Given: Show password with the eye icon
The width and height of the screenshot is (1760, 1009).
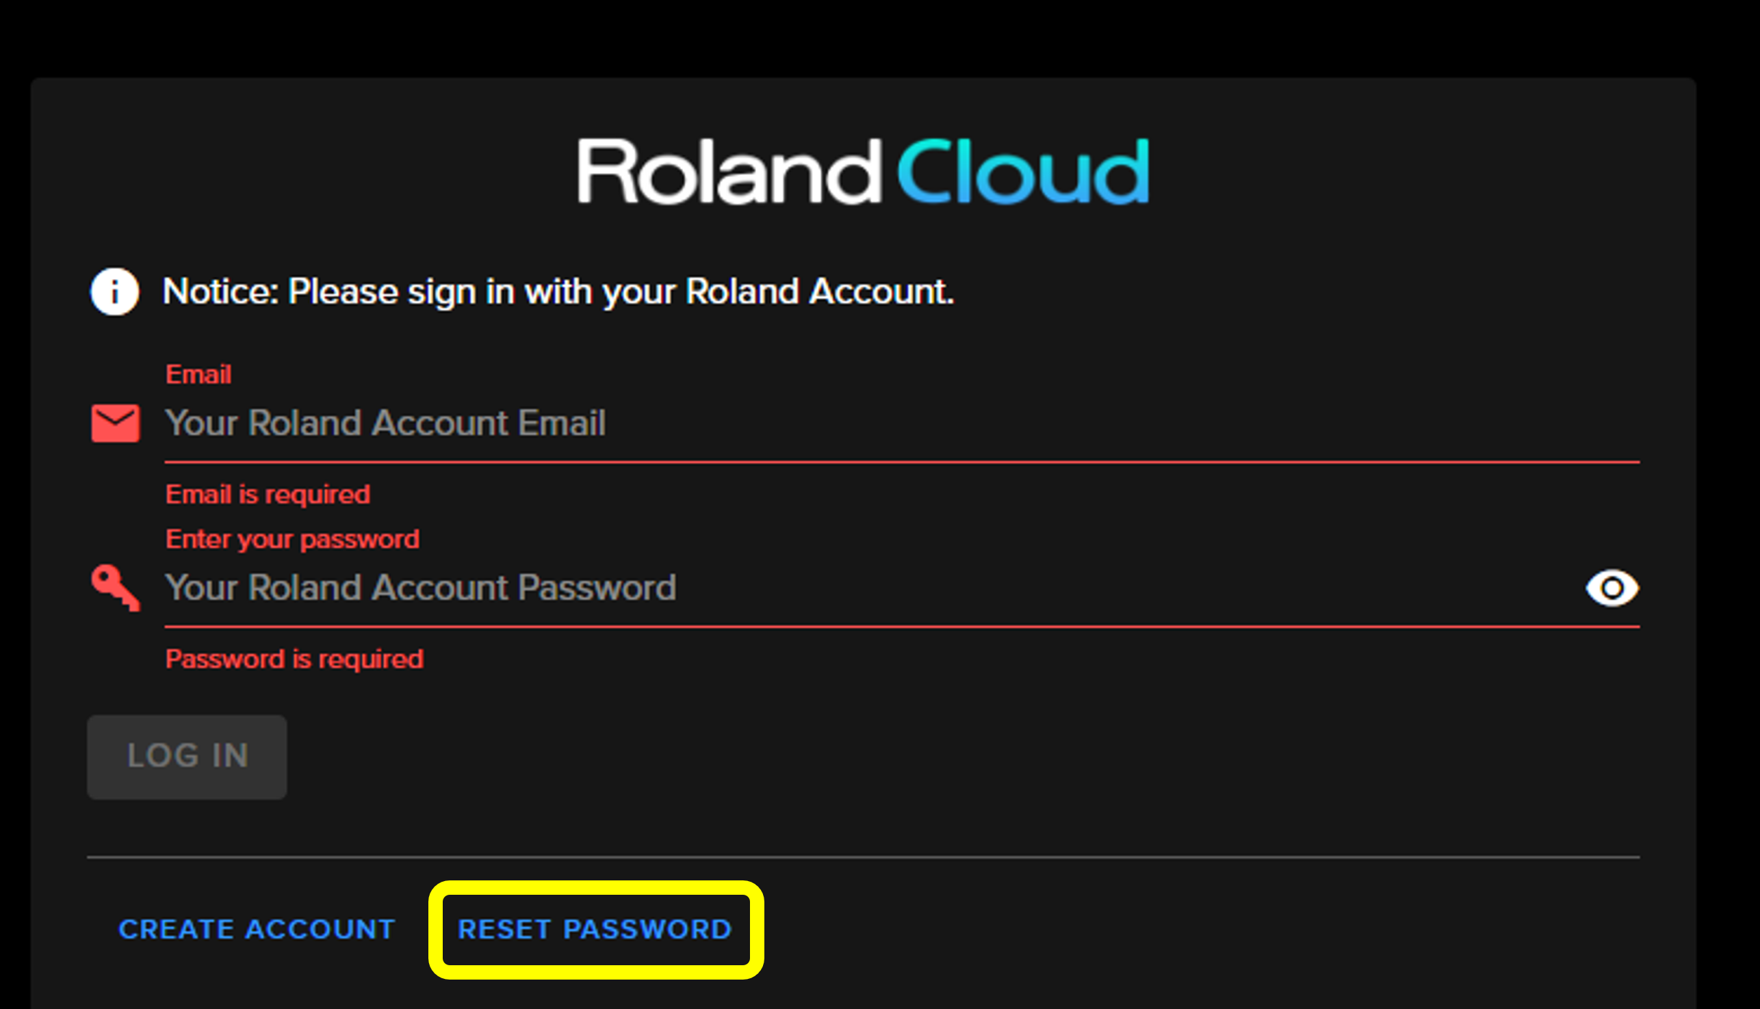Looking at the screenshot, I should click(1612, 588).
